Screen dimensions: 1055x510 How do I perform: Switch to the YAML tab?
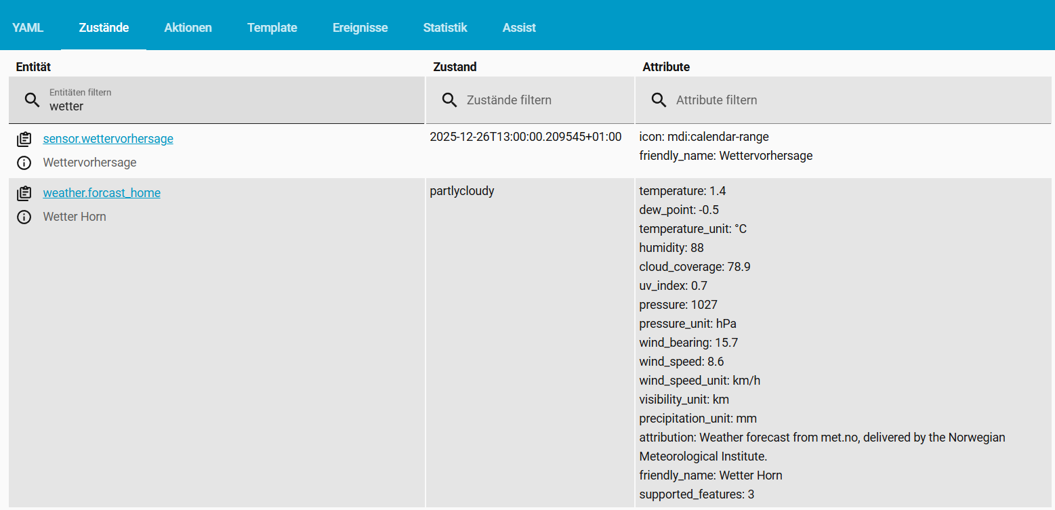point(28,28)
